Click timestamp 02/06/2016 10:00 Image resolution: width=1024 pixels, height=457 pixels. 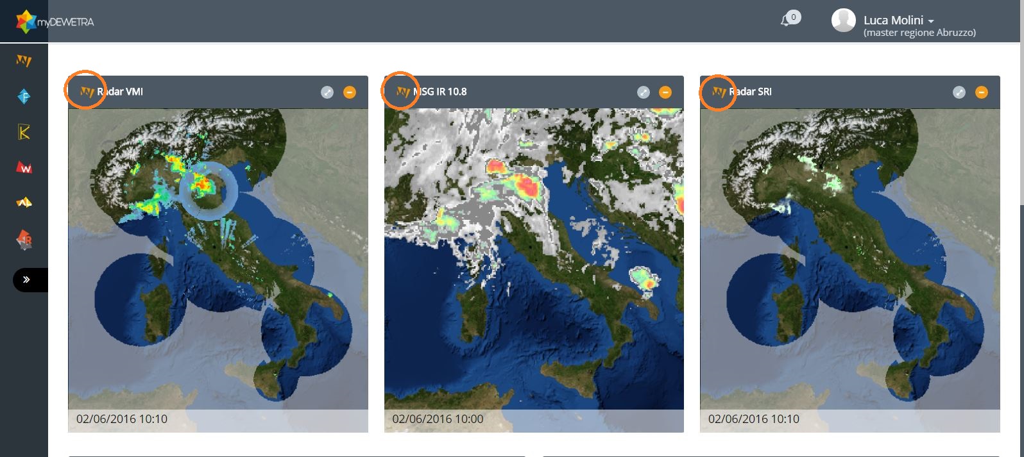point(438,419)
